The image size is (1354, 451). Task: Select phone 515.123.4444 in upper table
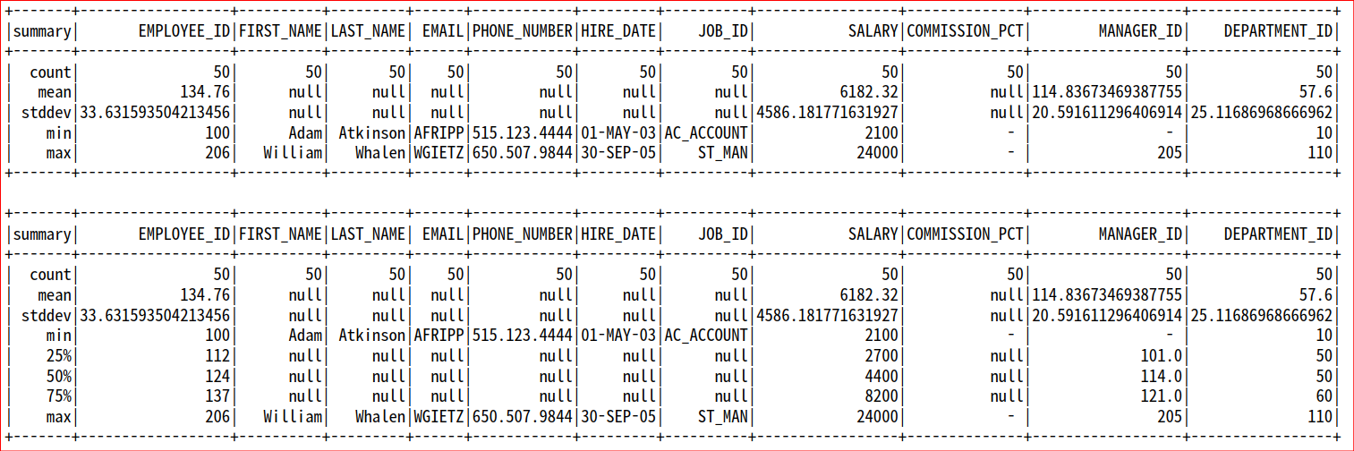pos(523,132)
